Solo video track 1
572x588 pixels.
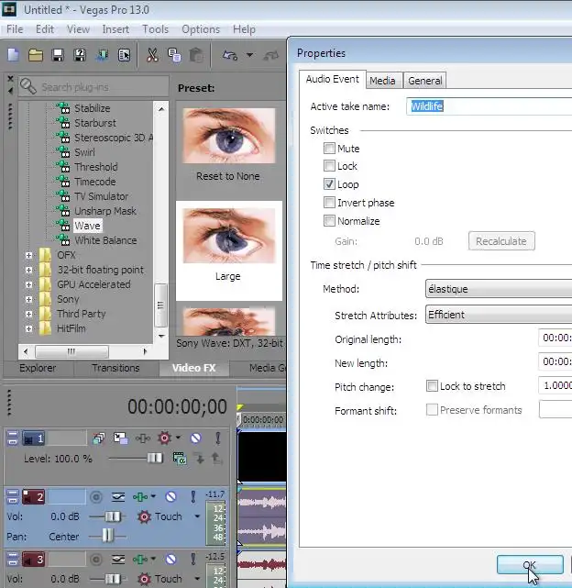click(218, 438)
